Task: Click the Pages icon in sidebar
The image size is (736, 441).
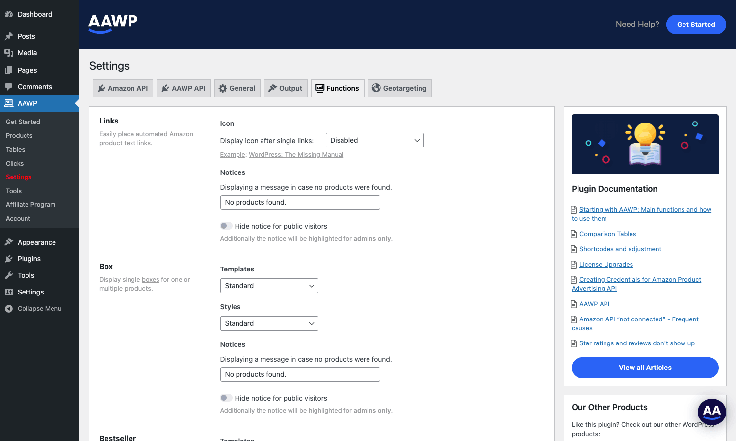Action: tap(9, 70)
